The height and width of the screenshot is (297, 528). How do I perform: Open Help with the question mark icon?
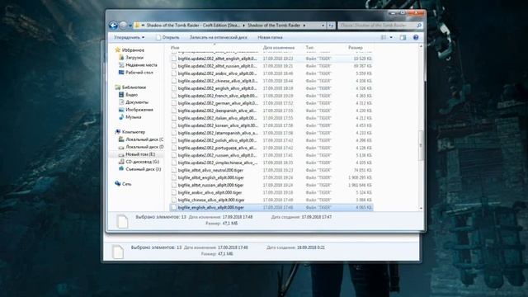(x=416, y=37)
